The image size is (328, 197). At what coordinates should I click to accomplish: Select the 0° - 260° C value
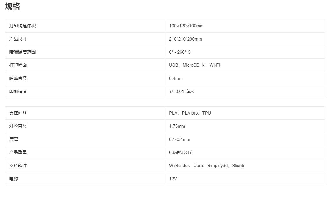coord(180,52)
